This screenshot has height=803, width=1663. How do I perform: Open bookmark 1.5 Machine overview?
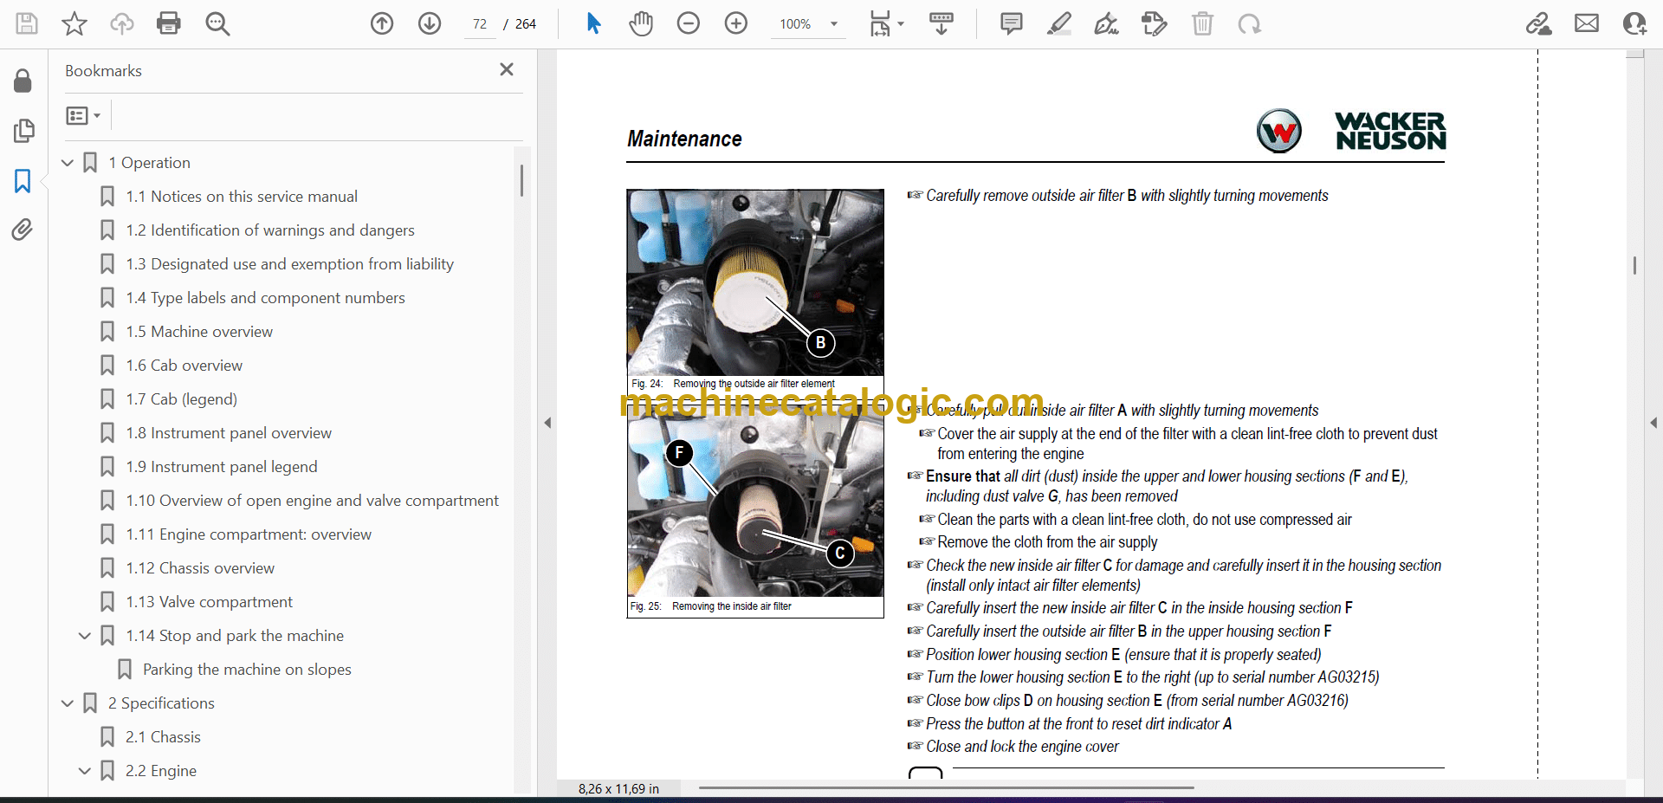pos(211,332)
